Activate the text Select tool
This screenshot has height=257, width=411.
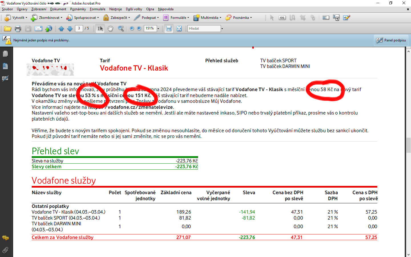point(100,29)
